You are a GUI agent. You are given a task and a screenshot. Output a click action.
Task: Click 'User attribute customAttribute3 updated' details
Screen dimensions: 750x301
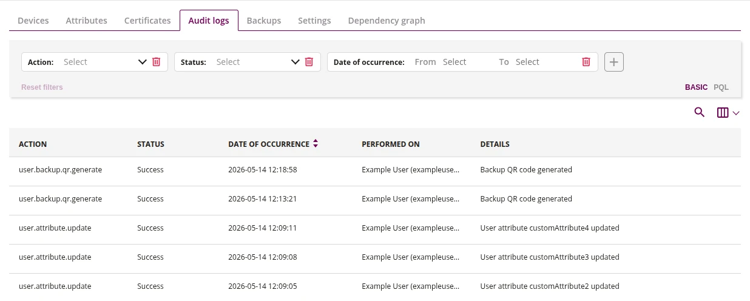pos(550,257)
